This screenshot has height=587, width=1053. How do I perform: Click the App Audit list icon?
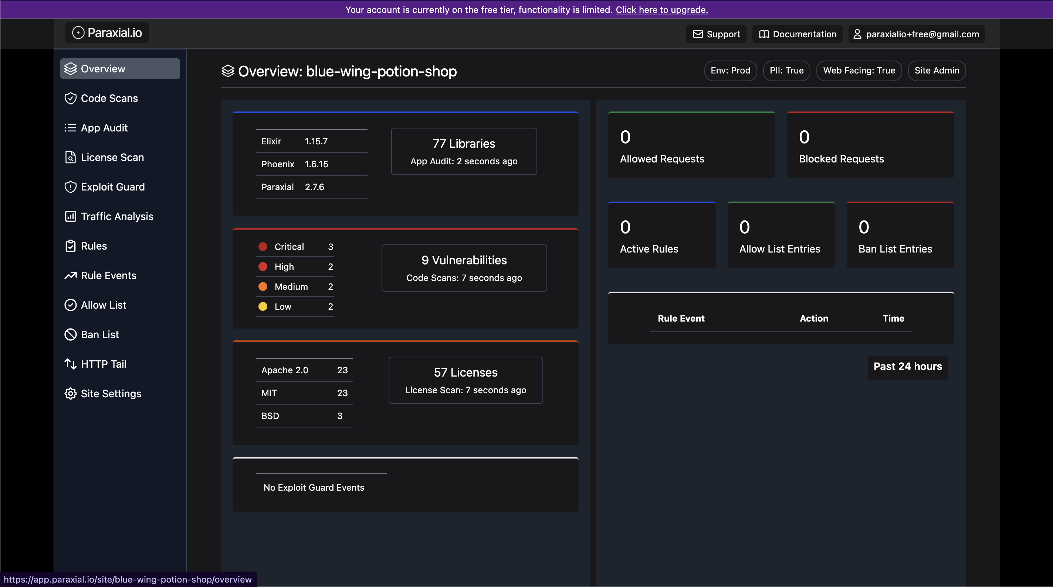tap(70, 128)
